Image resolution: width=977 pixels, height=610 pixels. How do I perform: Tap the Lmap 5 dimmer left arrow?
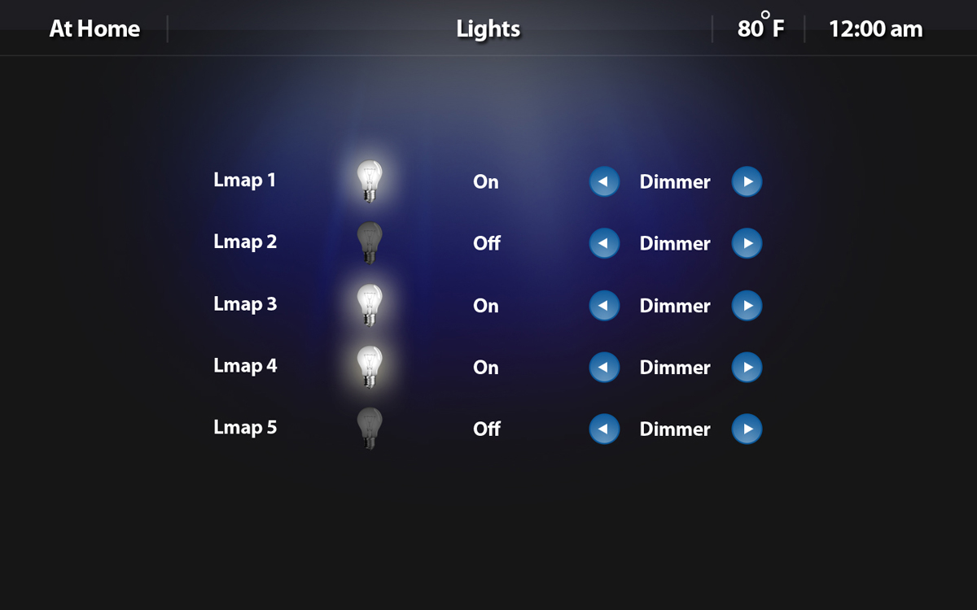point(604,429)
